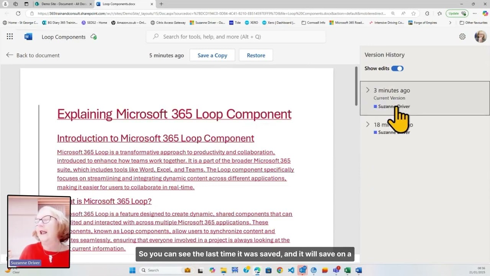This screenshot has height=276, width=490.
Task: Open Copilot app from taskbar
Action: pos(212,270)
